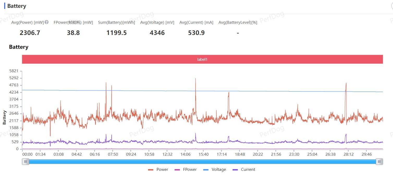The image size is (393, 175).
Task: Click the right range slider handle
Action: [379, 162]
